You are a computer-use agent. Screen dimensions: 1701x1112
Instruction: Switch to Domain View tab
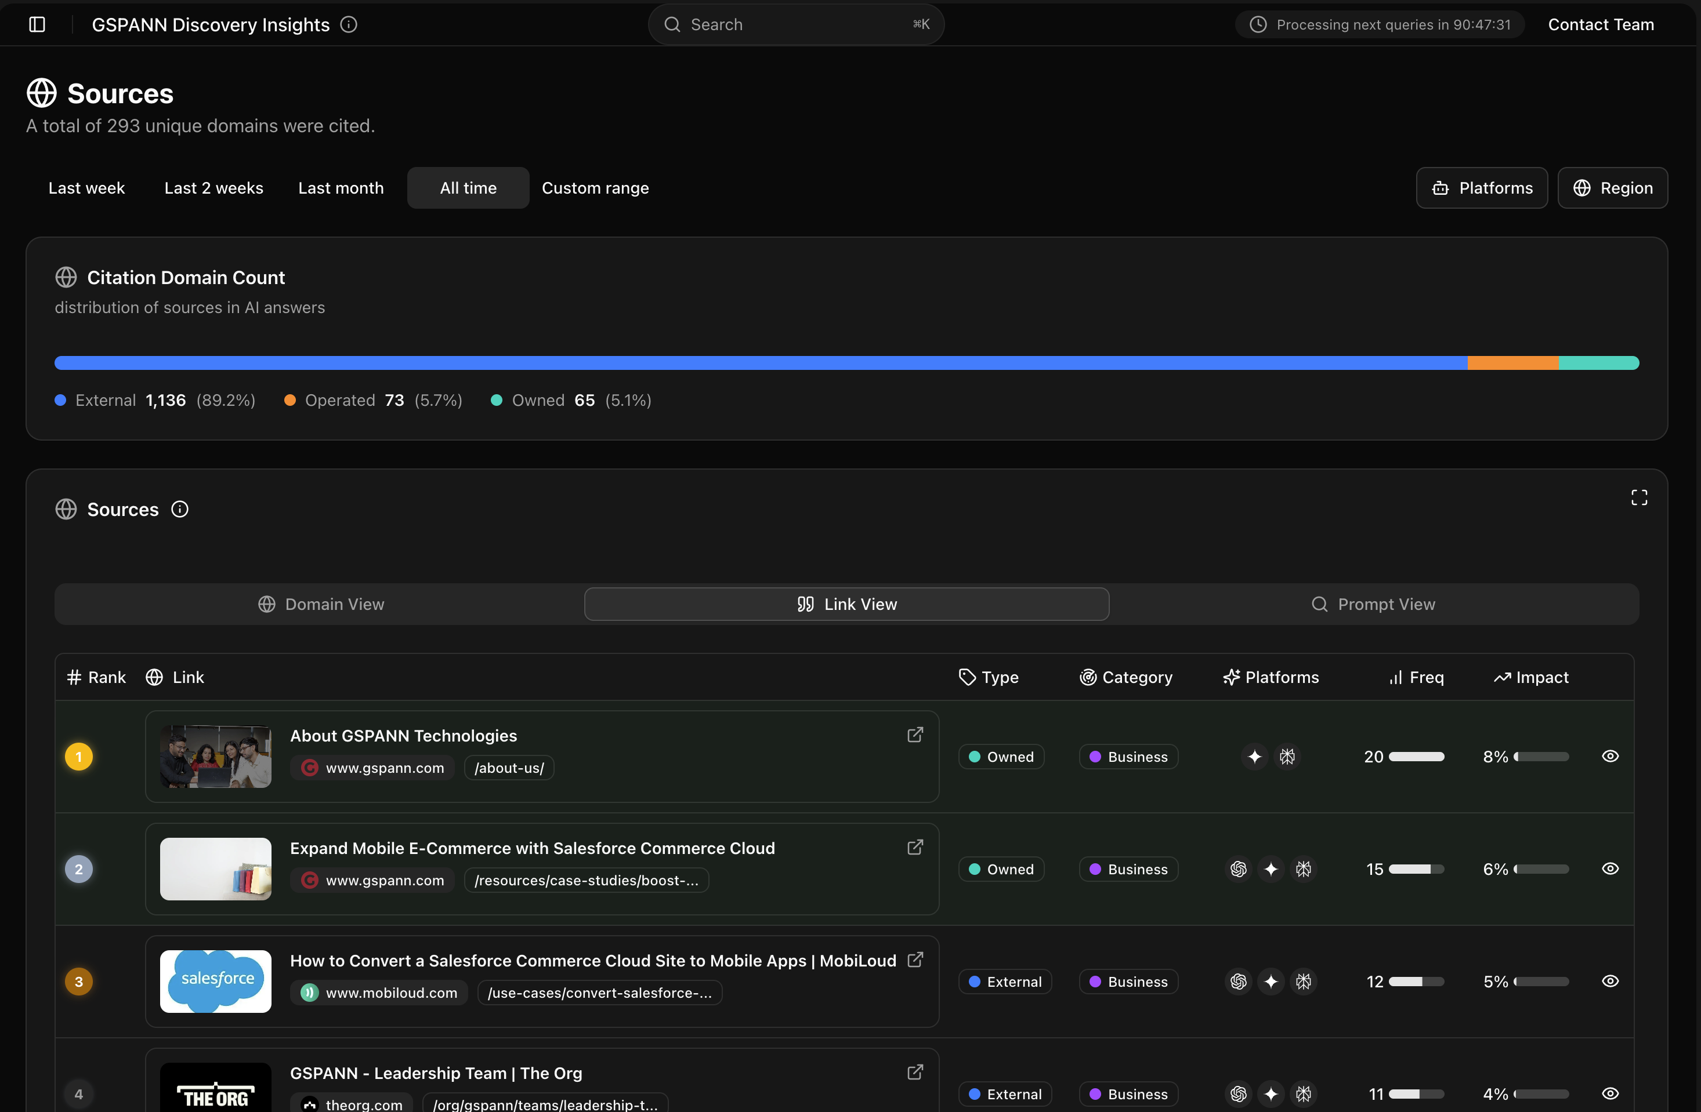[321, 604]
